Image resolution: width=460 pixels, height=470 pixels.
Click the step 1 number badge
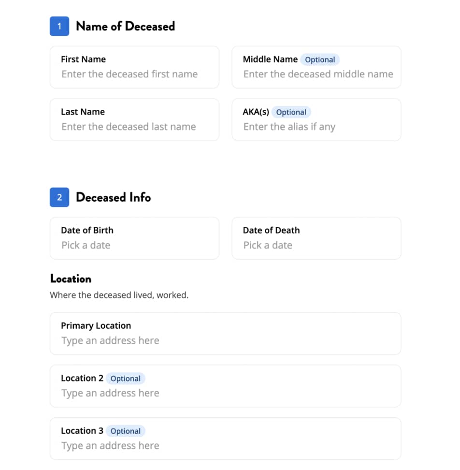tap(59, 26)
